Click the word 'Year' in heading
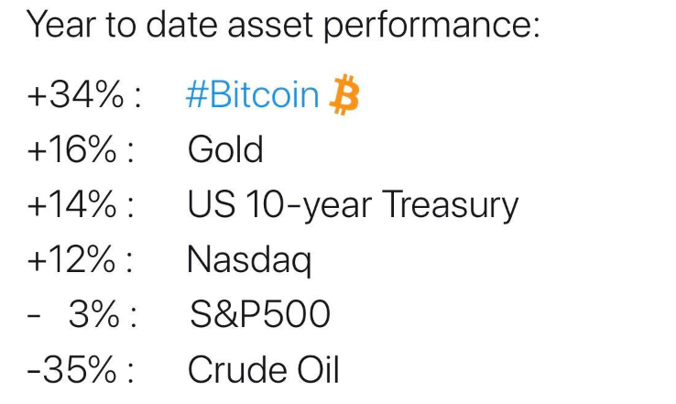The height and width of the screenshot is (404, 676). tap(61, 25)
